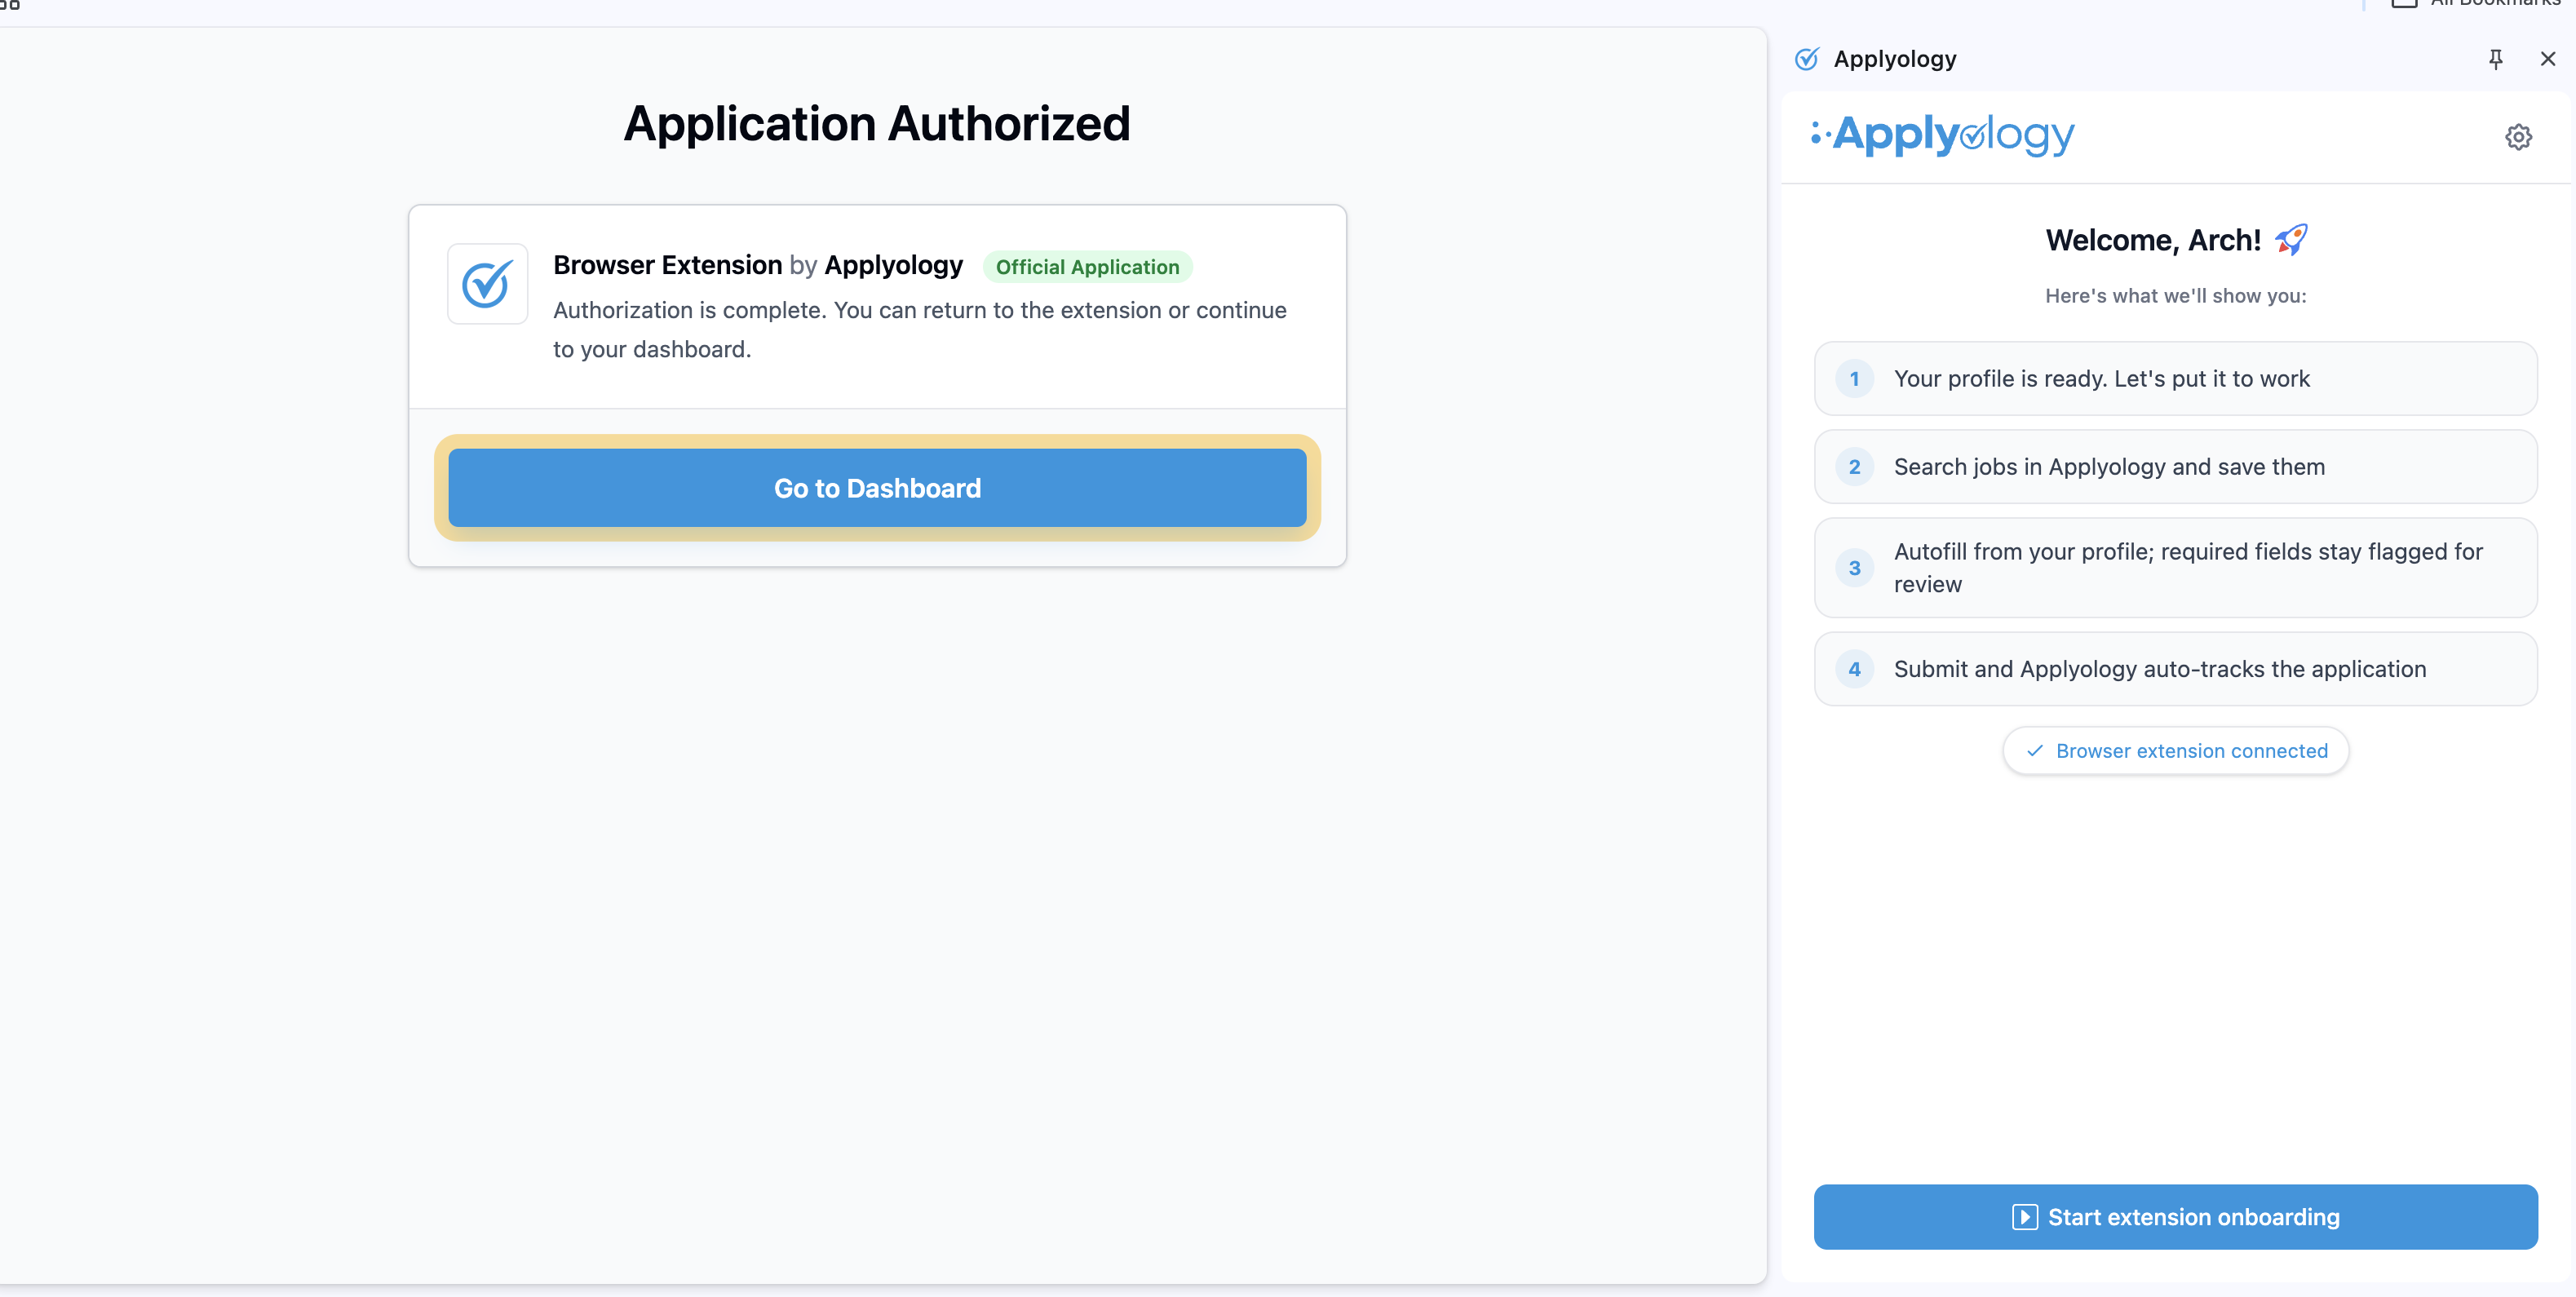Click the number 1 step badge
This screenshot has width=2576, height=1297.
1854,379
